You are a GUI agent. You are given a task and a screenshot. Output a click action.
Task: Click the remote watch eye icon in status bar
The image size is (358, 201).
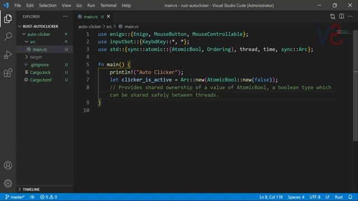32,197
